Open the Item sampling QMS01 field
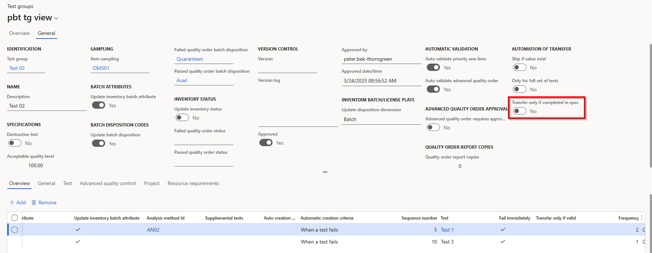The width and height of the screenshot is (652, 253). (x=120, y=68)
